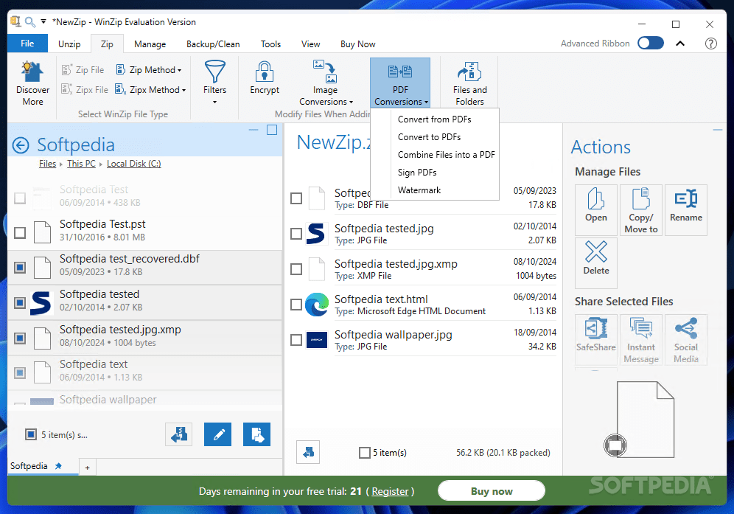Share via Instant Message icon

pos(641,339)
